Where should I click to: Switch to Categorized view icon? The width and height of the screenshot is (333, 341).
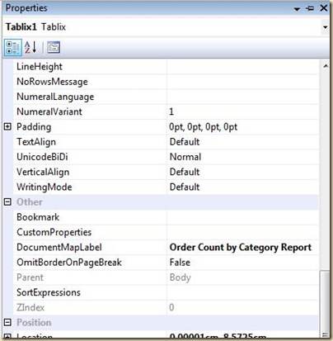point(13,47)
